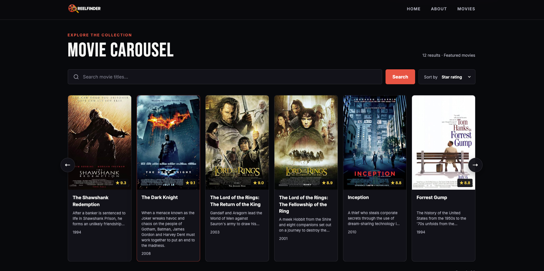This screenshot has height=271, width=544.
Task: Focus the Search movie titles field
Action: 225,77
